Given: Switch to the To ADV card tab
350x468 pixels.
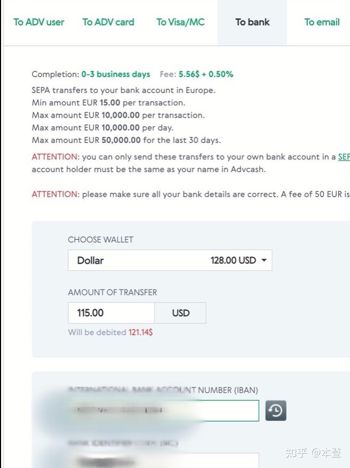Looking at the screenshot, I should [x=108, y=22].
